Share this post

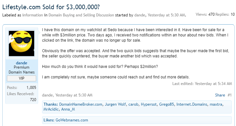(x=220, y=95)
